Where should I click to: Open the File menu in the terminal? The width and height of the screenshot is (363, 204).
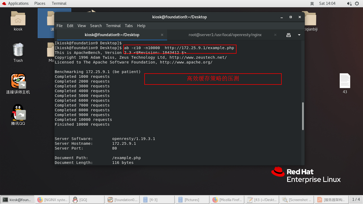(x=60, y=26)
